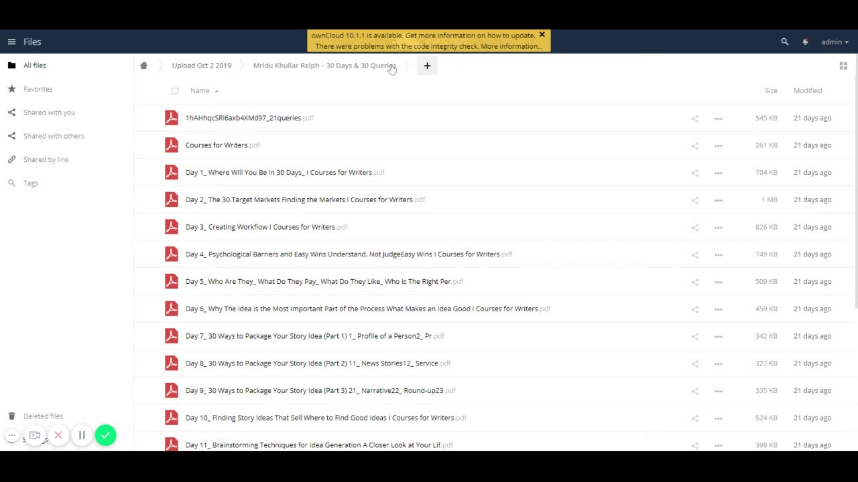Open 1hAHhqcSRl6axb4XMd97_21queries pdf
The width and height of the screenshot is (858, 482).
(x=249, y=118)
